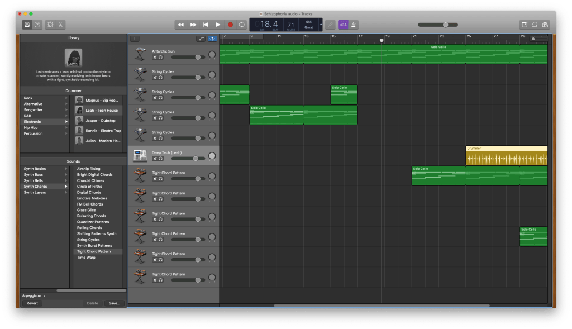
Task: Click the Quick Help question mark button
Action: (37, 25)
